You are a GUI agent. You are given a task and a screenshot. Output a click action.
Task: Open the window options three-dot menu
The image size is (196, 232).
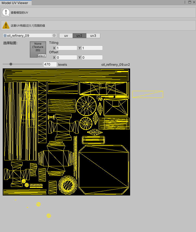point(185,2)
